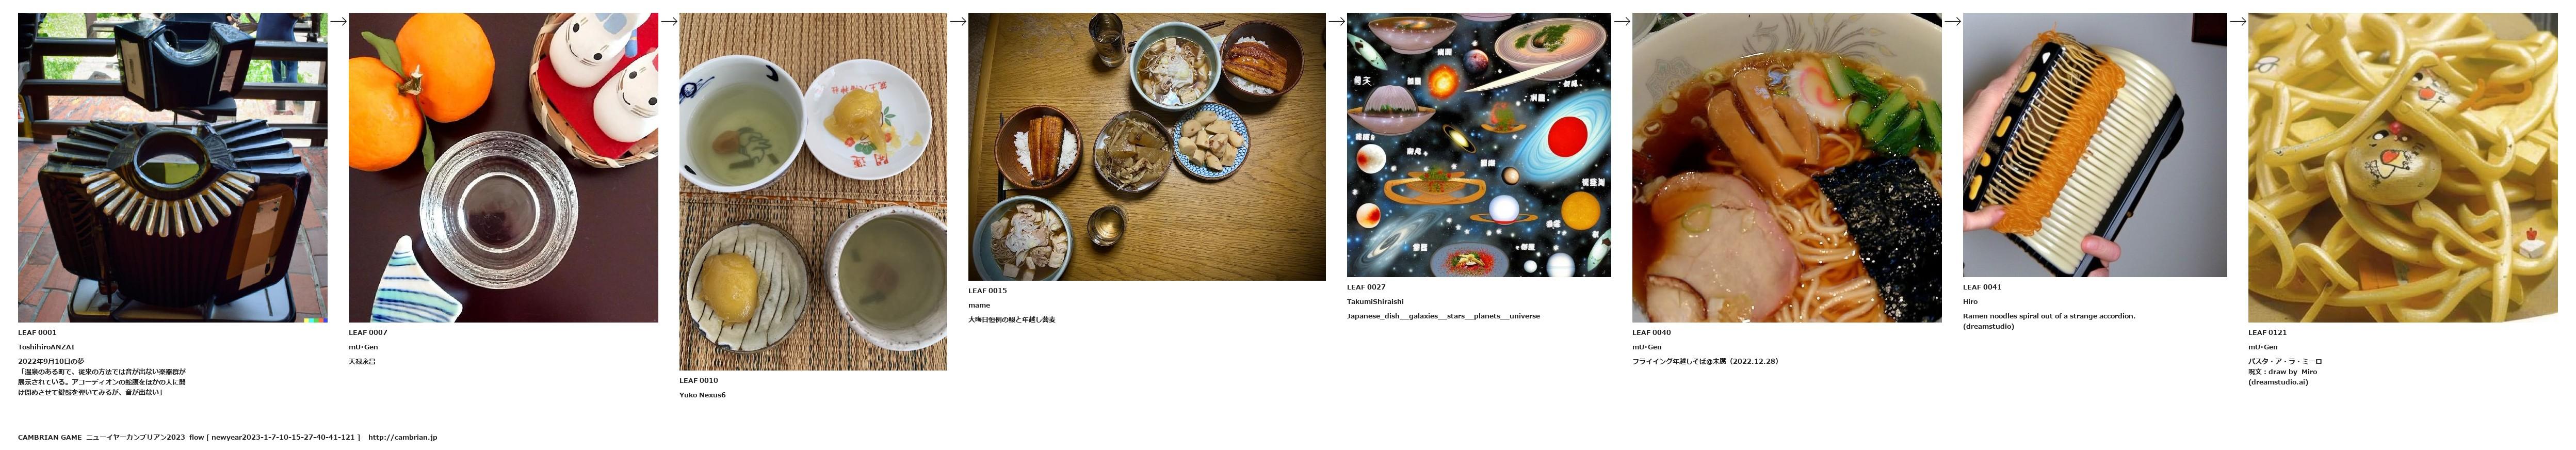Click the arrow before the pasta image

[x=2238, y=21]
